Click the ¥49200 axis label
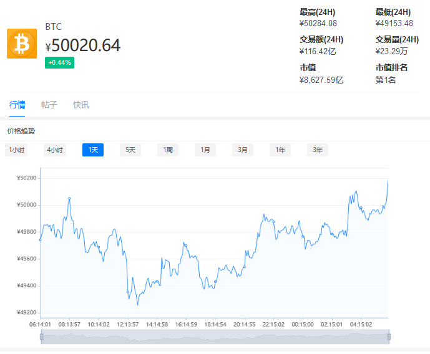This screenshot has height=354, width=430. point(27,313)
